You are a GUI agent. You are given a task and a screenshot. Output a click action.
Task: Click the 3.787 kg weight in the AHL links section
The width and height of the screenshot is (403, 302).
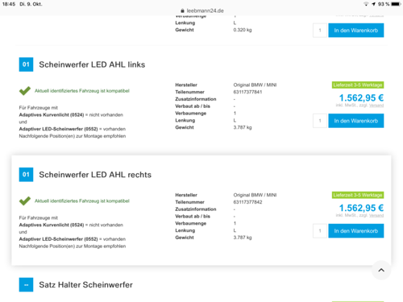(x=243, y=127)
